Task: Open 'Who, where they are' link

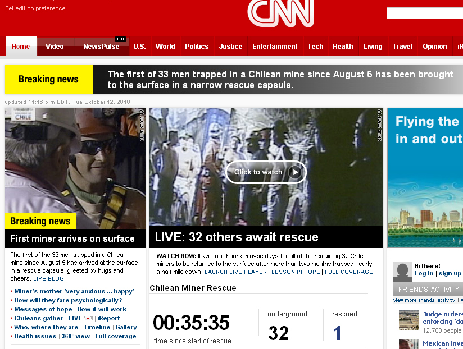Action: click(46, 327)
